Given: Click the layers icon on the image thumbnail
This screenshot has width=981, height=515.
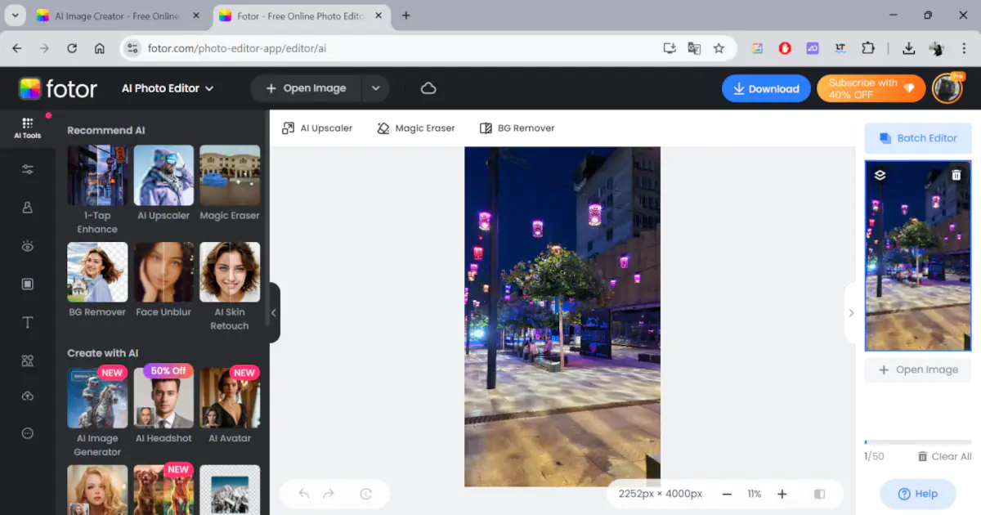Looking at the screenshot, I should (880, 174).
